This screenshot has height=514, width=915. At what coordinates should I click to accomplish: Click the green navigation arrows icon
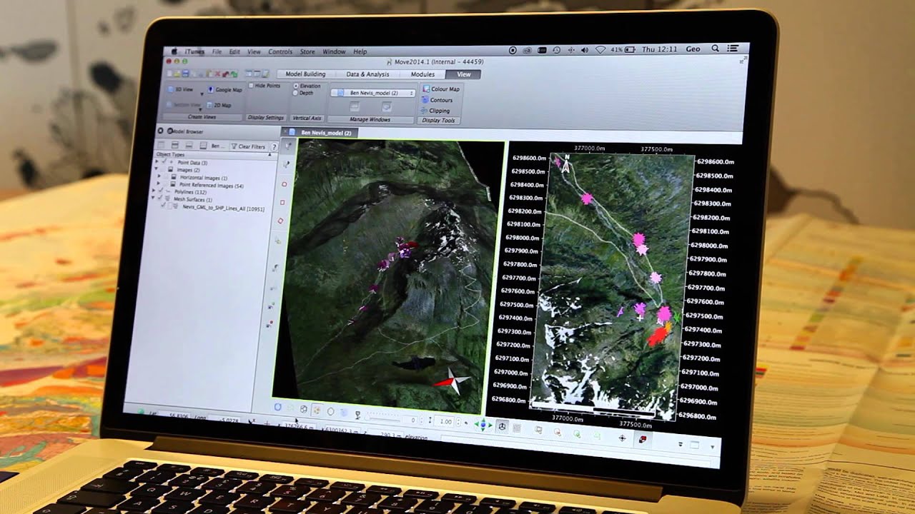pyautogui.click(x=483, y=425)
